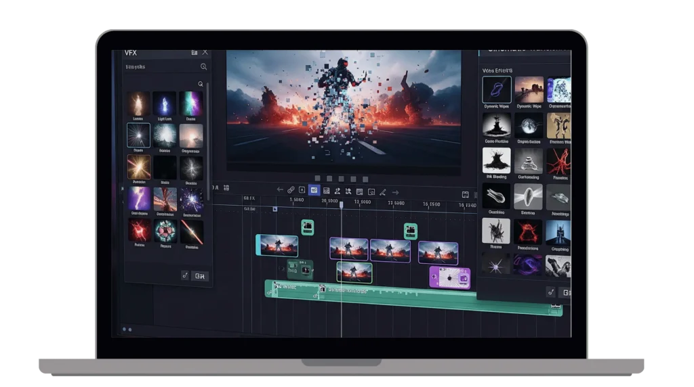The height and width of the screenshot is (387, 694).
Task: Click the pen icon in the timeline toolbar
Action: 382,191
